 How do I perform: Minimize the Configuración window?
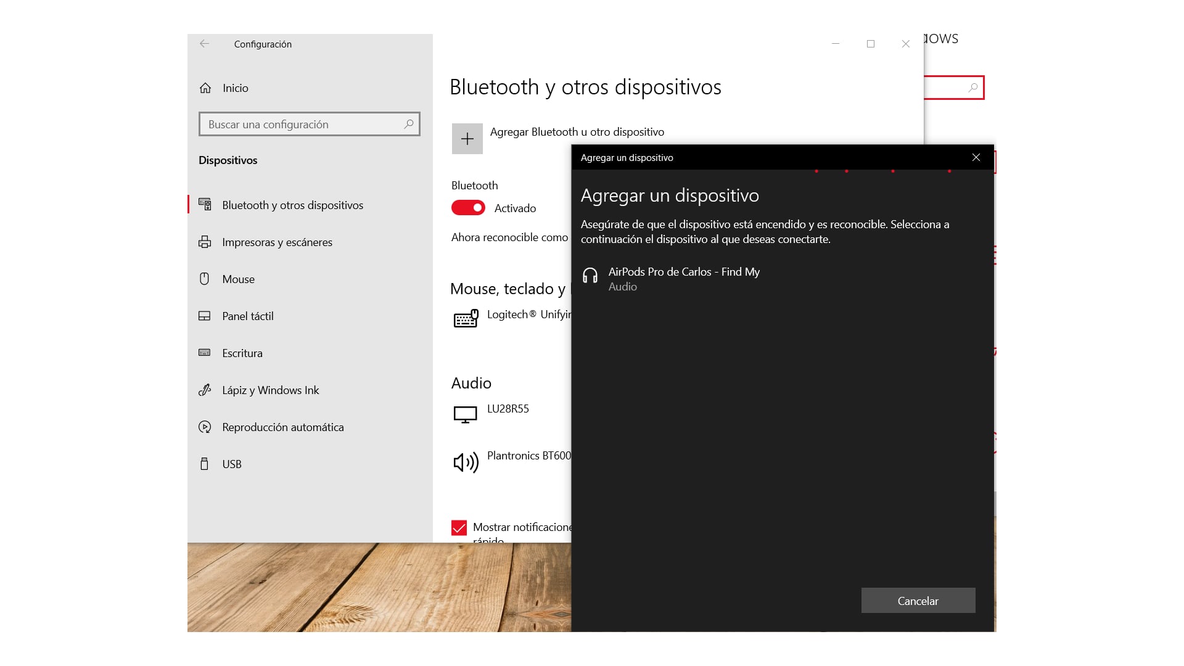(x=836, y=44)
